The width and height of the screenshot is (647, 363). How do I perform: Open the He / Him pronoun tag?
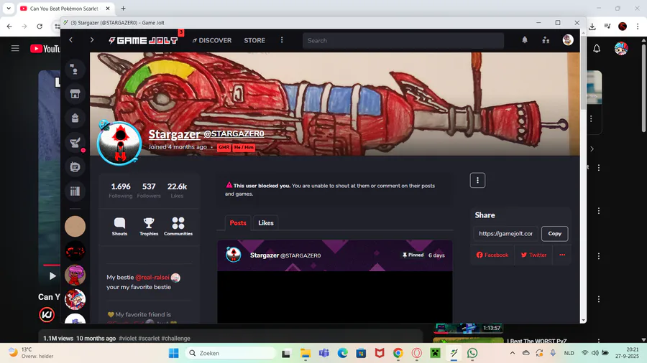pyautogui.click(x=244, y=147)
